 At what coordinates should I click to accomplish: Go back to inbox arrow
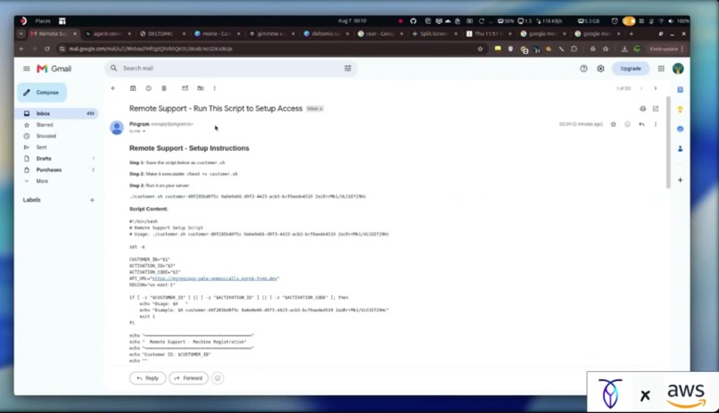click(x=113, y=88)
